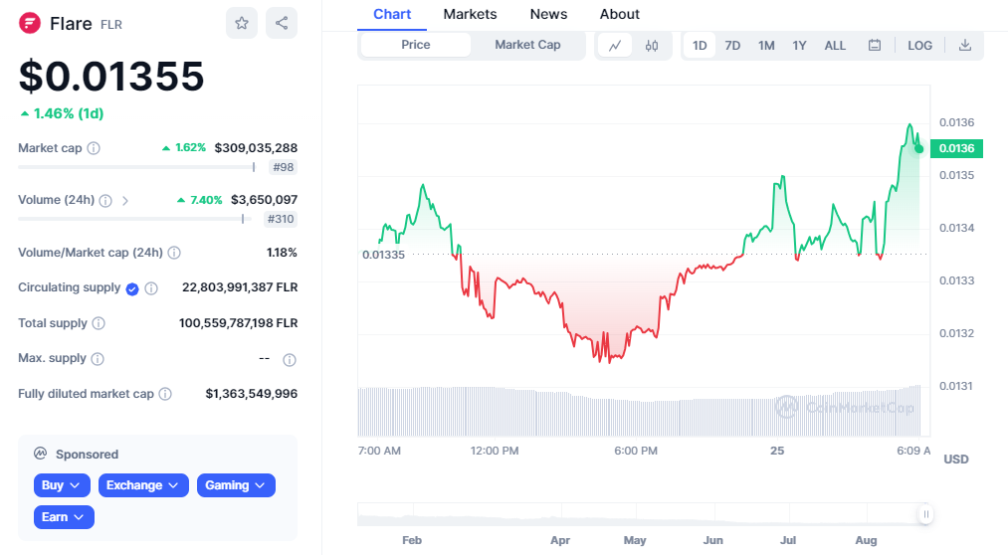1008x555 pixels.
Task: Select 1M time range
Action: click(x=766, y=46)
